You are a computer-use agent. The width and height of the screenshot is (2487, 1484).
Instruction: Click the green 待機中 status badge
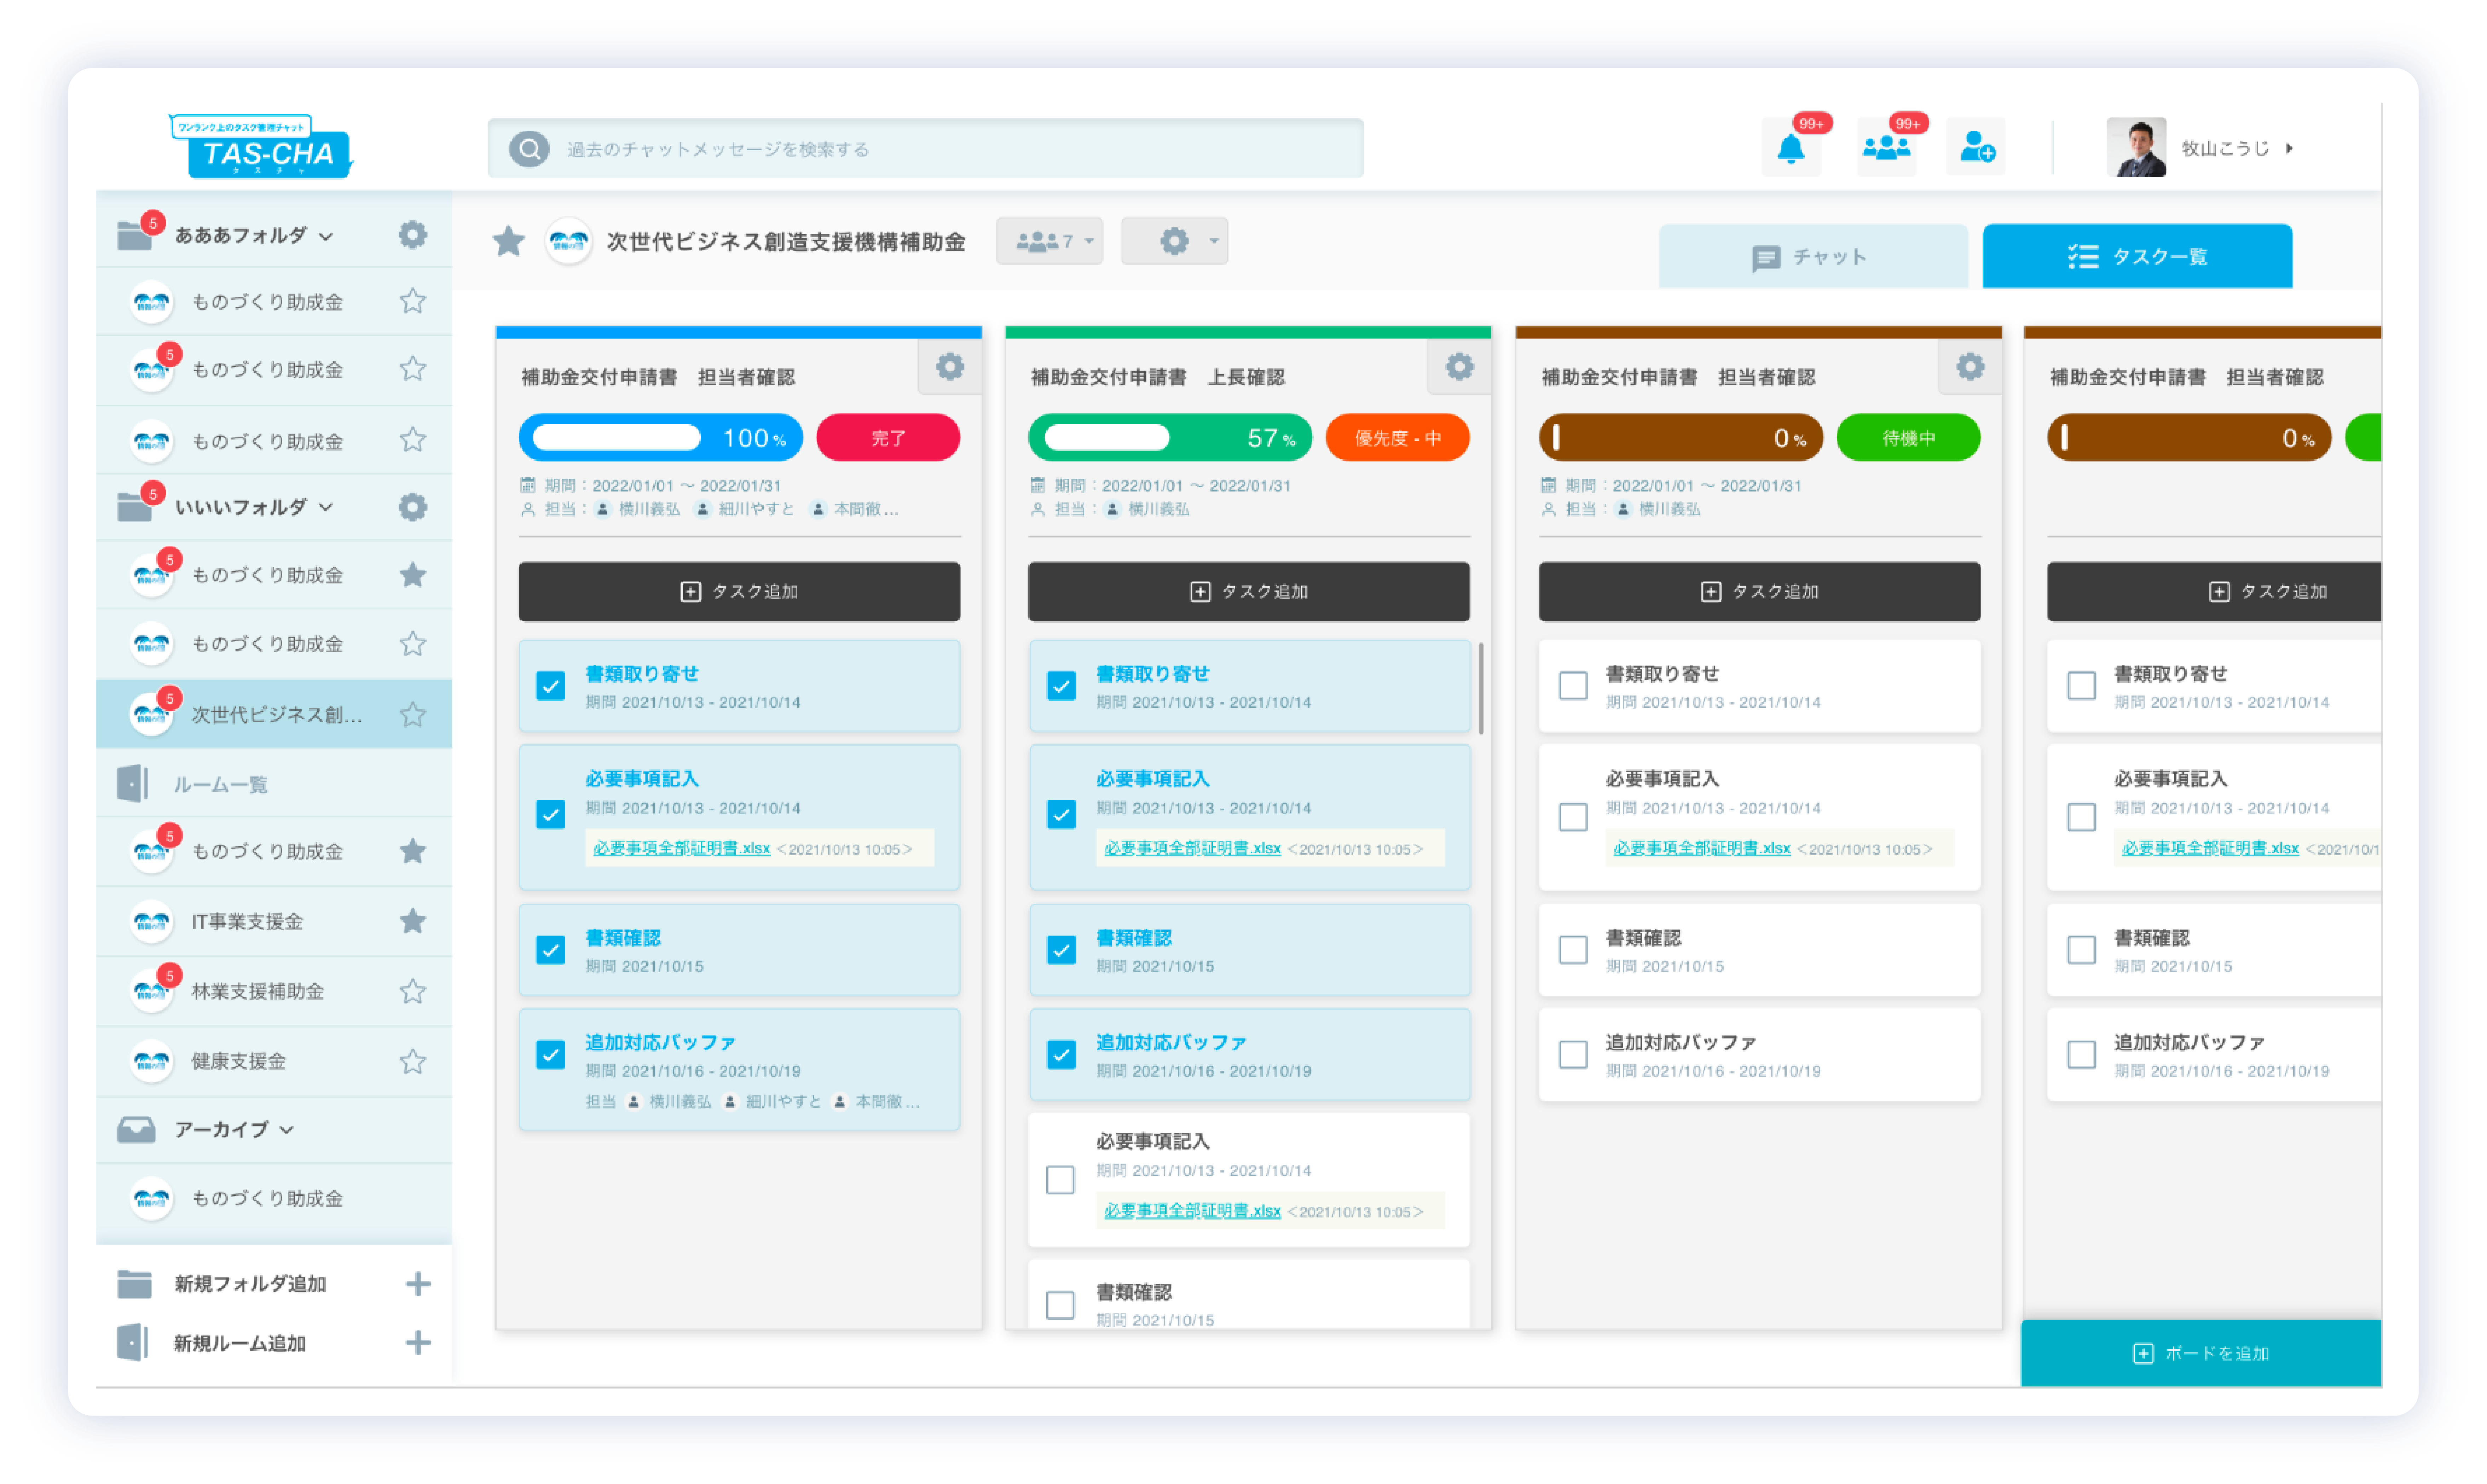(1909, 438)
